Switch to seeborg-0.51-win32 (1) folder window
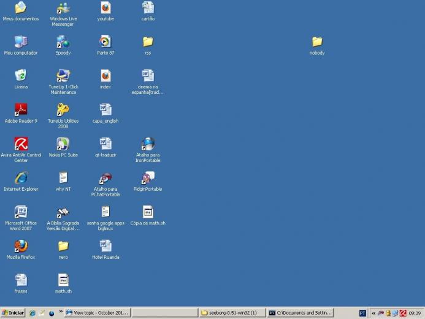425x319 pixels. (x=232, y=313)
